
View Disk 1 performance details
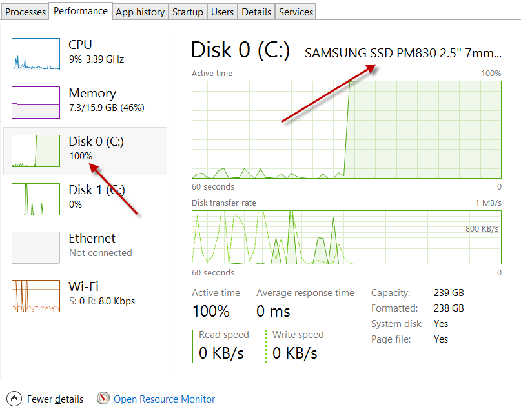(90, 197)
